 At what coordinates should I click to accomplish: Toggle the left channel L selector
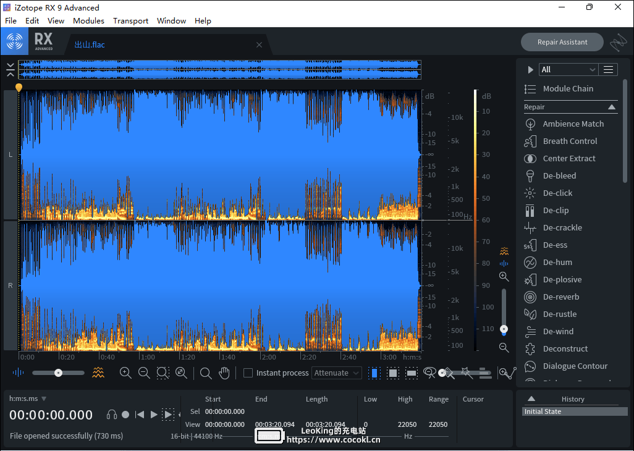[11, 155]
